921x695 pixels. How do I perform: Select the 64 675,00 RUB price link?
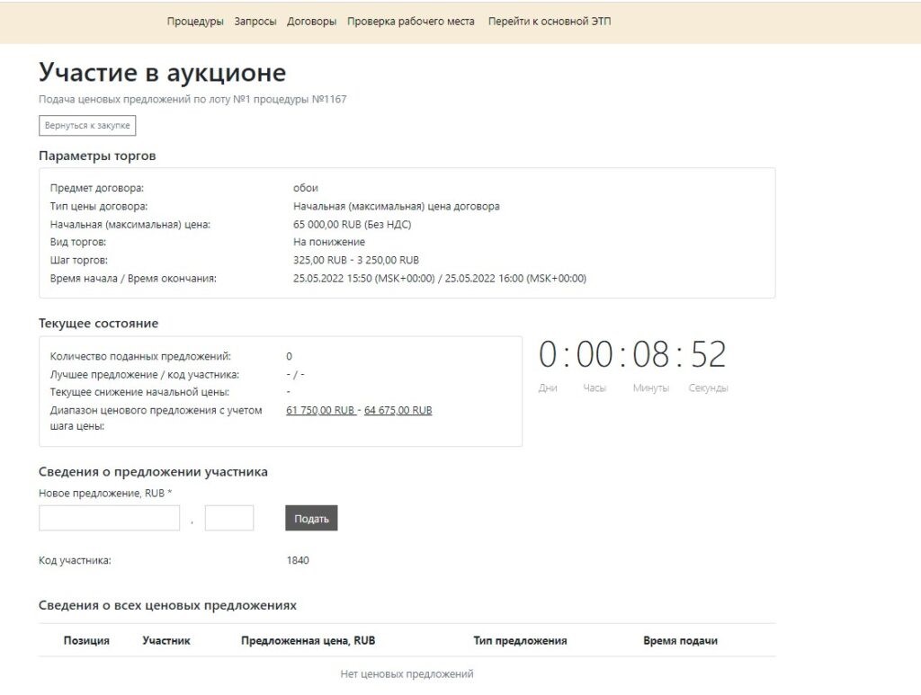point(398,410)
